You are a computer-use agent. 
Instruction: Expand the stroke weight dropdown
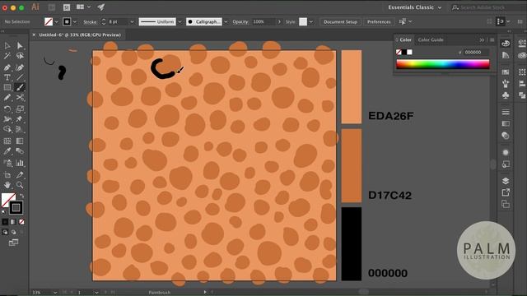132,22
